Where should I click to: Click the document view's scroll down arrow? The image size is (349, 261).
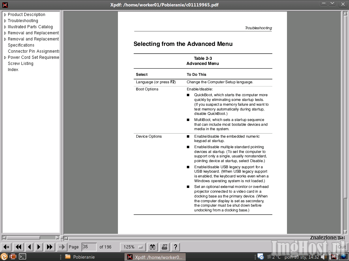345,232
